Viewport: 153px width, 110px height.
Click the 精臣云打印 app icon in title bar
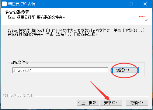[4, 4]
